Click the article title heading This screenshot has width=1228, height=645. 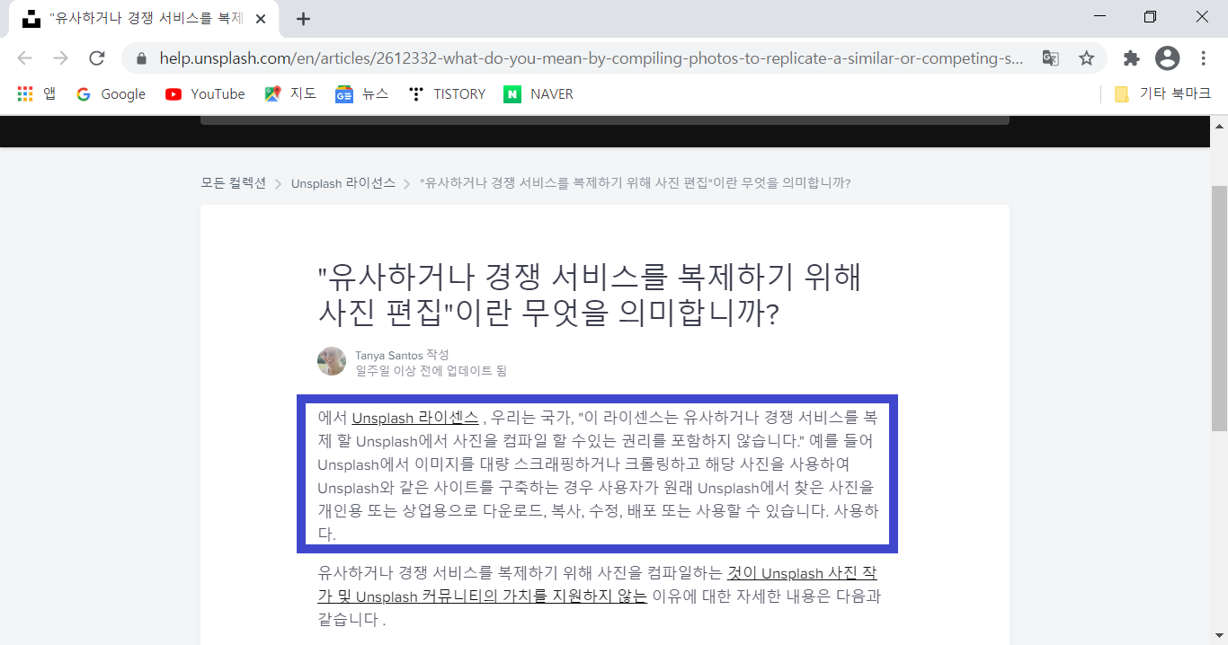(x=590, y=295)
